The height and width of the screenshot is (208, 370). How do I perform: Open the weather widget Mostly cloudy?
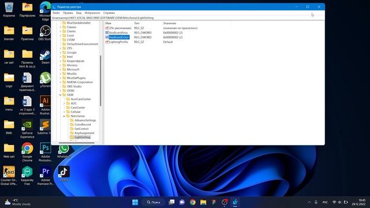tap(18, 202)
